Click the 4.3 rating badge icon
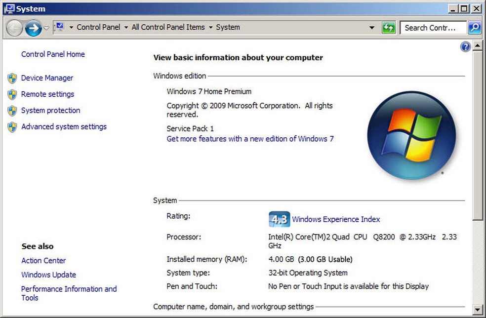The height and width of the screenshot is (318, 486). [x=279, y=219]
